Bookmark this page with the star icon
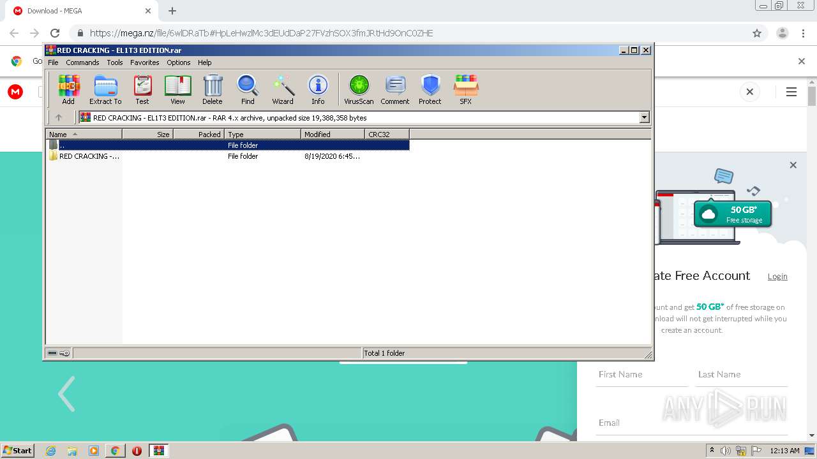The height and width of the screenshot is (459, 817). point(757,33)
